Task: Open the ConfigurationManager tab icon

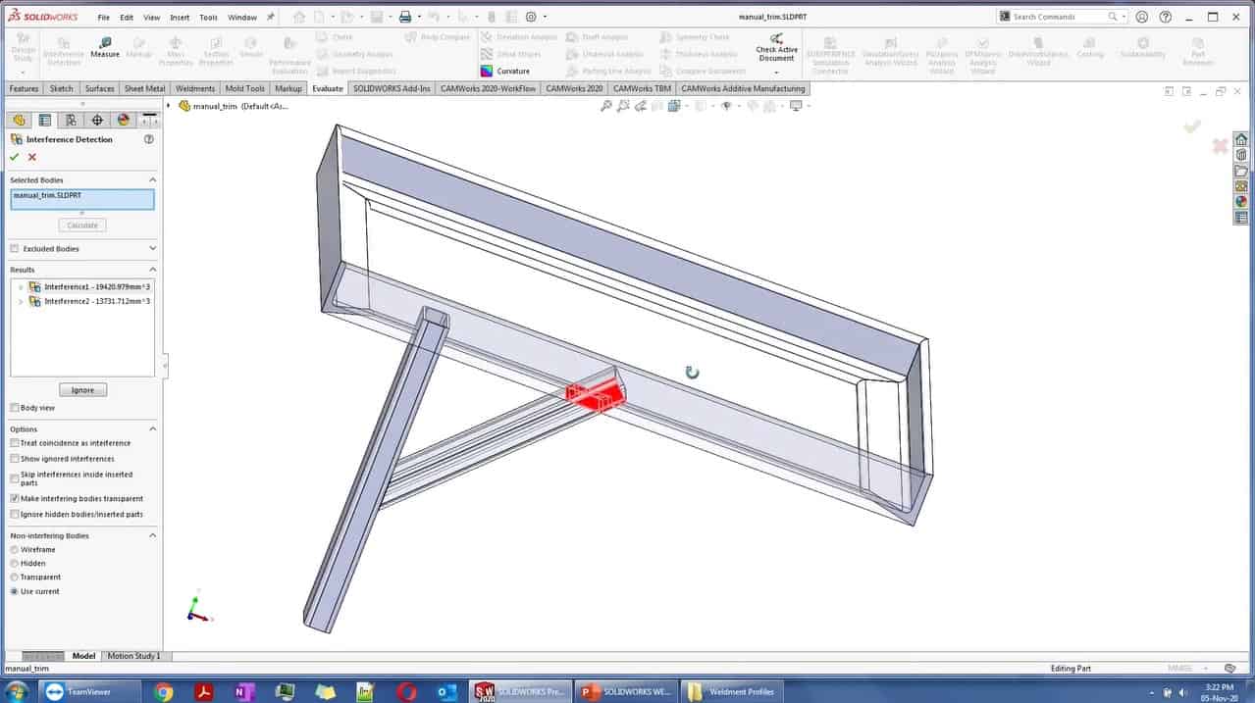Action: pos(71,121)
